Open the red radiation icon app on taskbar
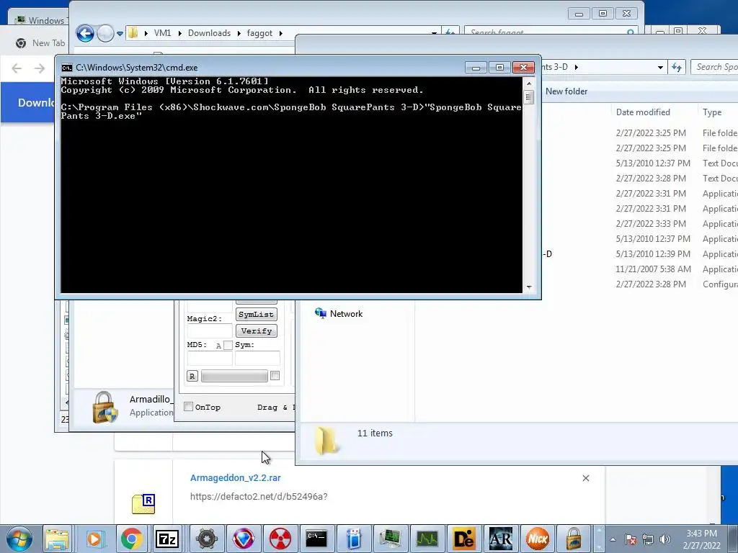This screenshot has width=738, height=553. pos(280,539)
